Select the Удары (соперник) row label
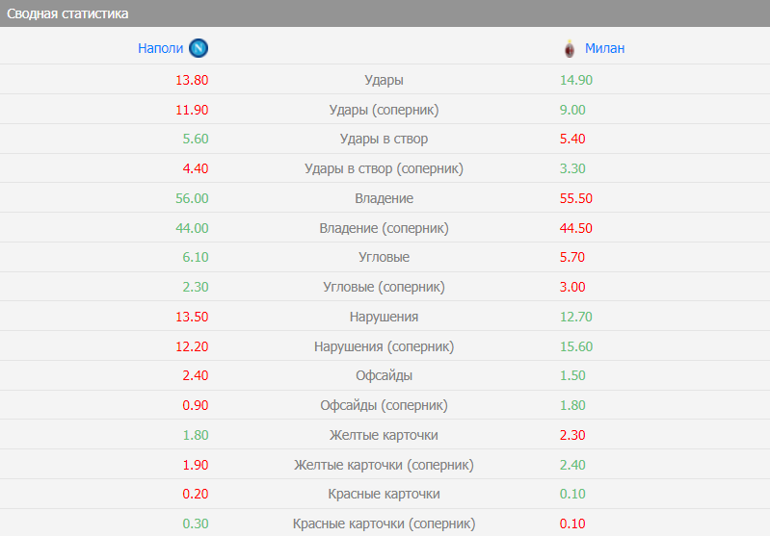Viewport: 770px width, 536px height. 384,110
